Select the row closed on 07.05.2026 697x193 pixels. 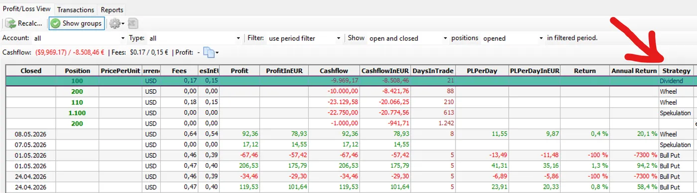pos(351,145)
